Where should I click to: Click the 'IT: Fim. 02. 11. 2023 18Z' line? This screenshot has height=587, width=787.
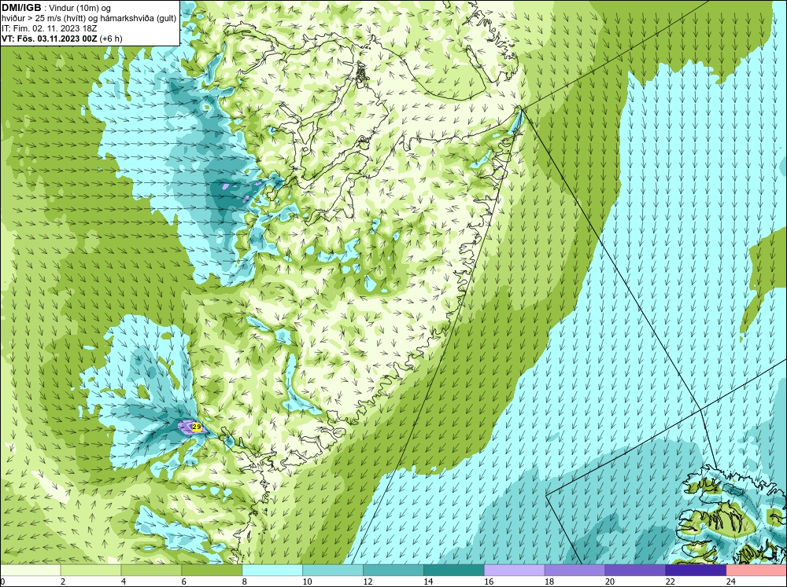tap(50, 28)
